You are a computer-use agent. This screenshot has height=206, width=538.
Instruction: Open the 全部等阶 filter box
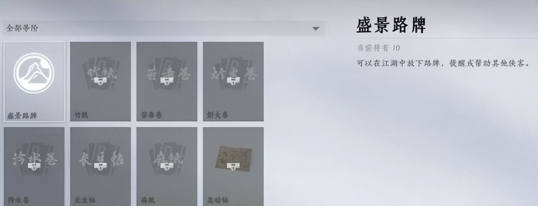click(x=164, y=28)
